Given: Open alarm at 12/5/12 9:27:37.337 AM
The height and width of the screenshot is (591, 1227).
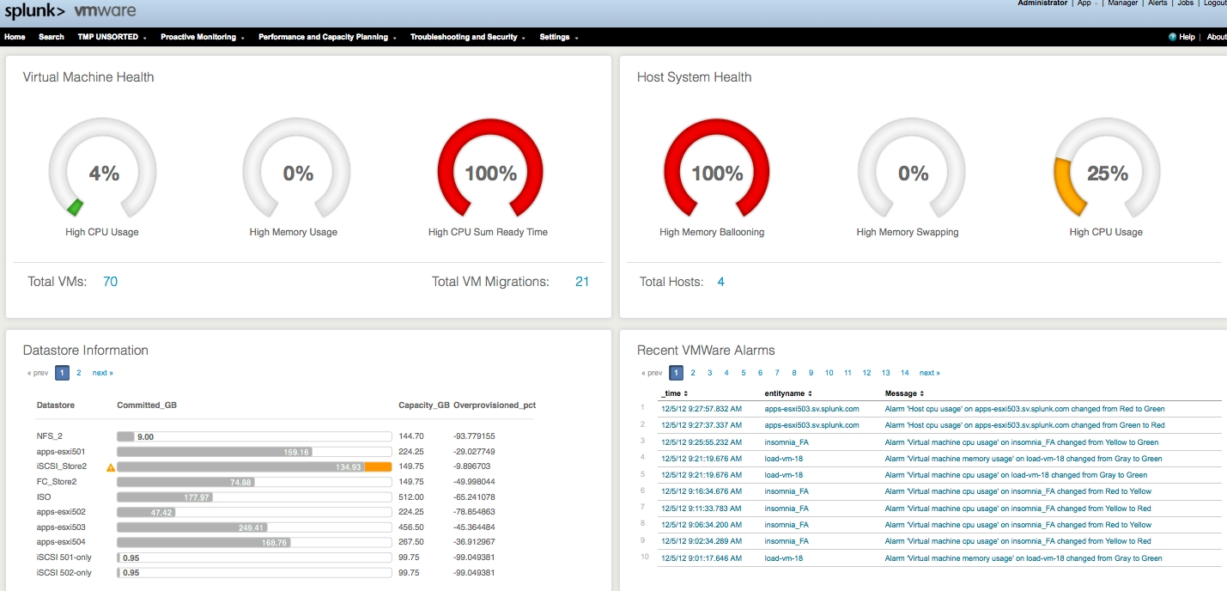Looking at the screenshot, I should coord(702,425).
